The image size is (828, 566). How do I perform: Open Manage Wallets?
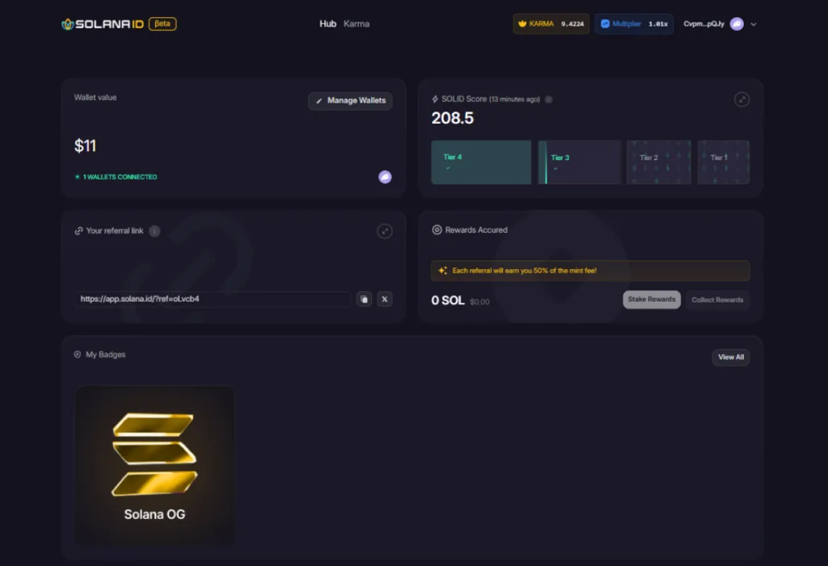click(x=350, y=100)
